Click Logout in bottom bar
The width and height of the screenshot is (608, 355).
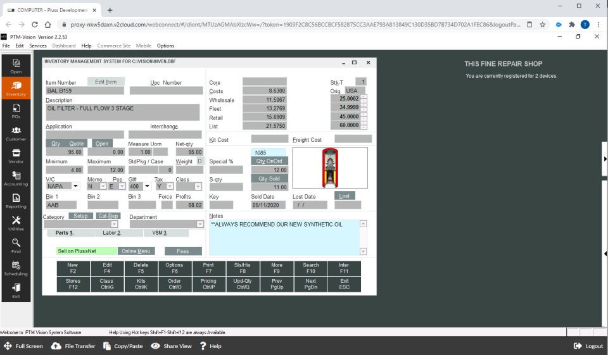tap(588, 346)
